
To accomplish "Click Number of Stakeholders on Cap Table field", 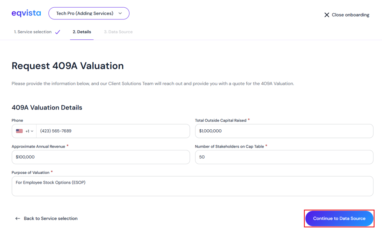I will pos(284,157).
